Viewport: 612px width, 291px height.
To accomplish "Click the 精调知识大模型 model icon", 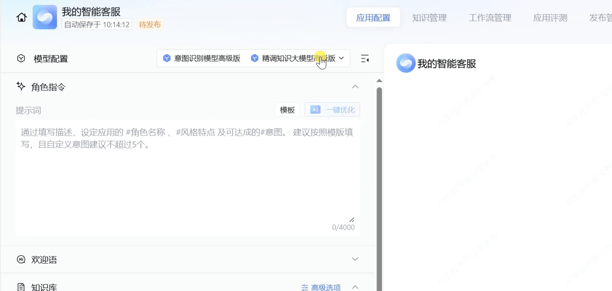I will point(255,58).
